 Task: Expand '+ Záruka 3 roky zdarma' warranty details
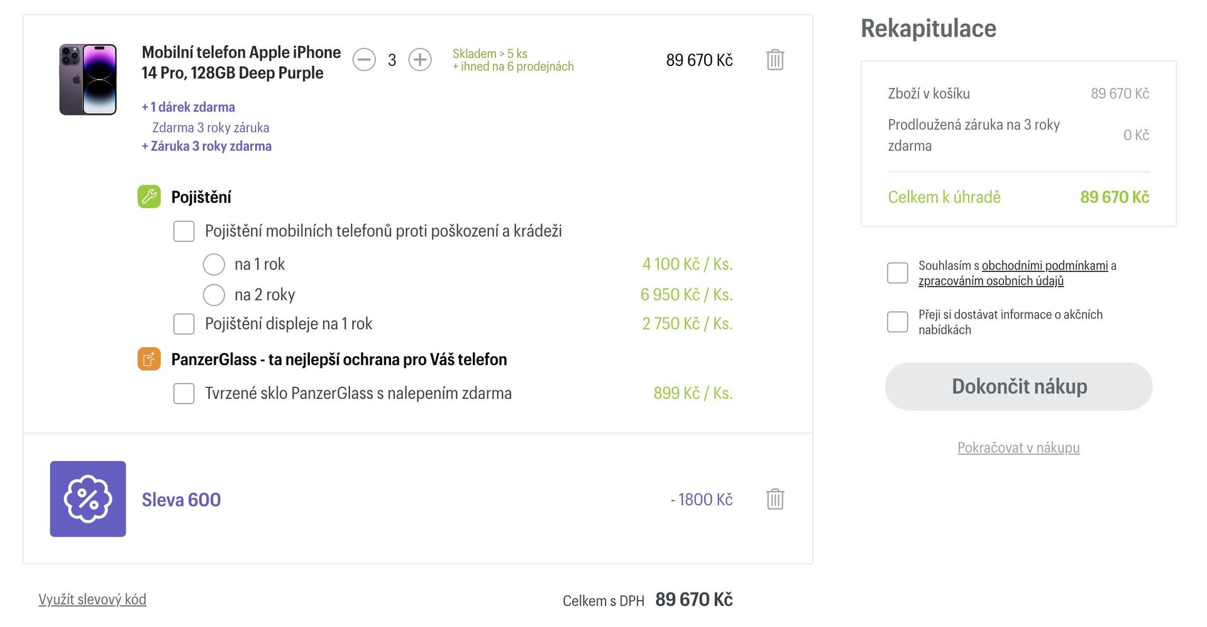[x=206, y=146]
